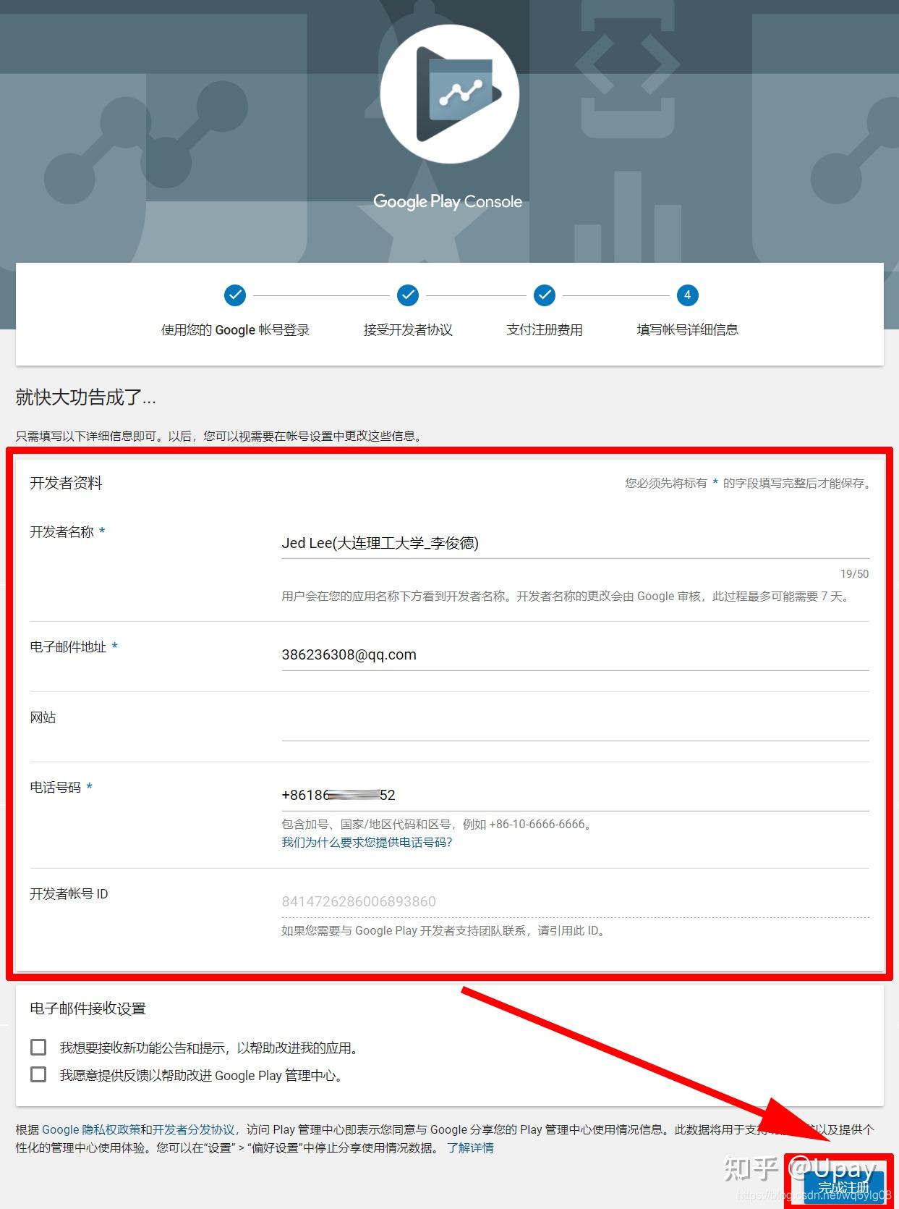Click the 开发者名称 field label

coord(61,532)
